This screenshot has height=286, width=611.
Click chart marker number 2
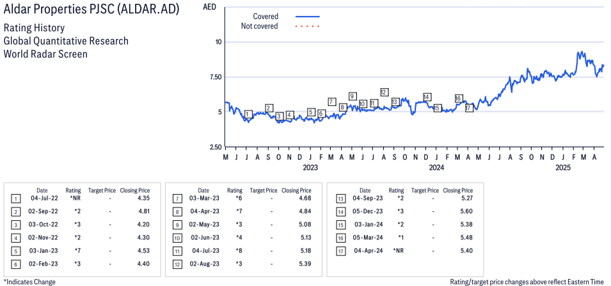[x=269, y=108]
